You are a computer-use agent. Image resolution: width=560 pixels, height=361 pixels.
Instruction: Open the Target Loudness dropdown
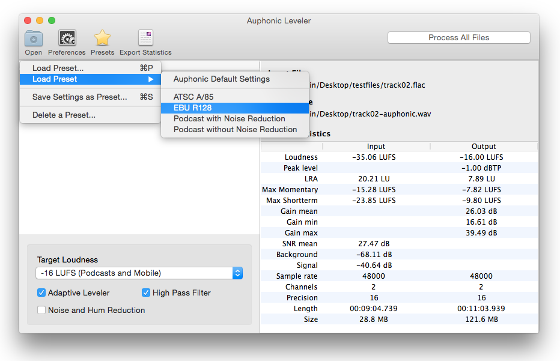[x=139, y=273]
